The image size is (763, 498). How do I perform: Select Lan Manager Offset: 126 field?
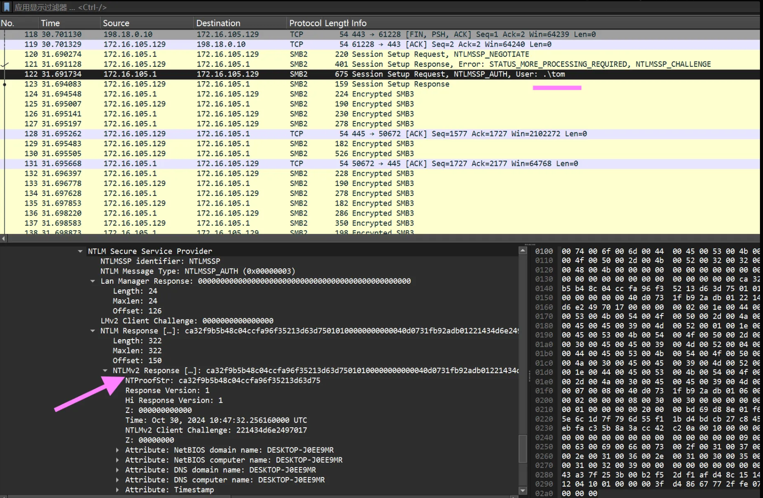(137, 311)
